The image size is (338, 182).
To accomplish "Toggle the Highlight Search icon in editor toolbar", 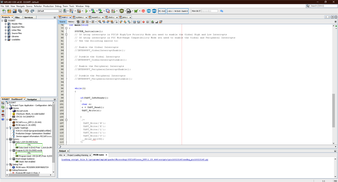I will 112,22.
